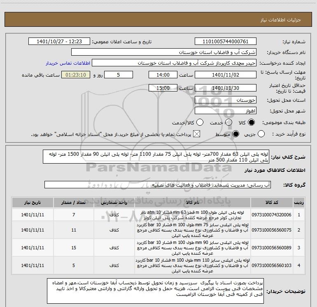
Task: Click the 75 mm pipe product name
Action: coord(193,230)
